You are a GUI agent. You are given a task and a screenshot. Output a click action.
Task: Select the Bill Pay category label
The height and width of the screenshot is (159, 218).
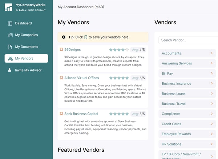point(167,73)
